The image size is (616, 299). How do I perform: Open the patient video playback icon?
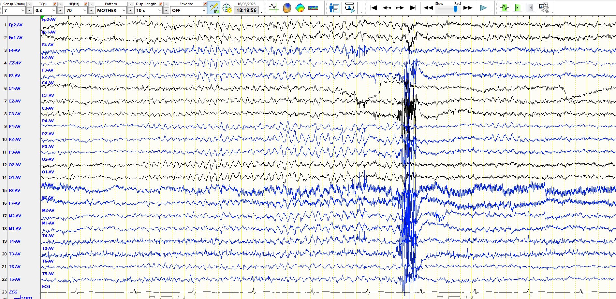pos(350,7)
